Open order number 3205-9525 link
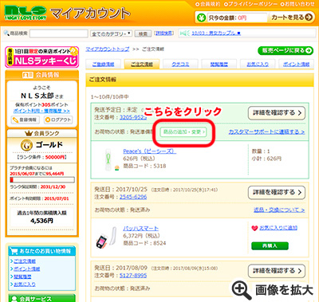The image size is (319, 302). pos(133,117)
